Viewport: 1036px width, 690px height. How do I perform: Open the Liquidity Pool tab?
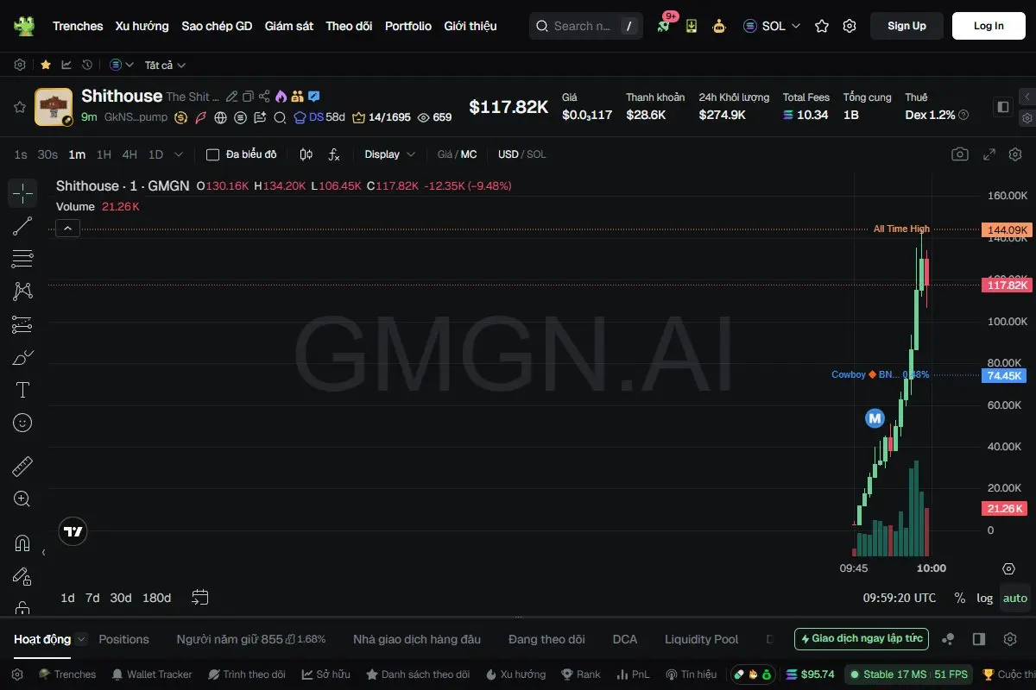click(x=702, y=639)
